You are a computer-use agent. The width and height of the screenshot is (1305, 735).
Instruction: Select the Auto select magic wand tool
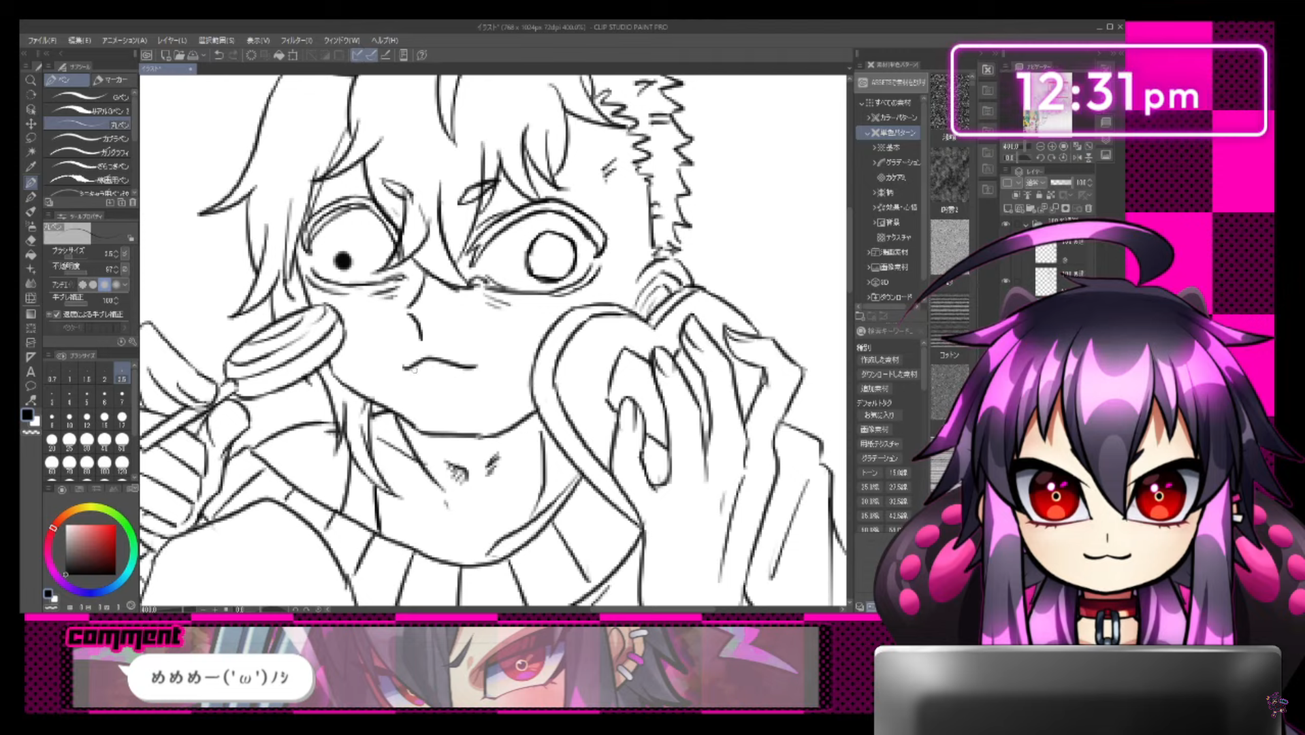pos(31,152)
